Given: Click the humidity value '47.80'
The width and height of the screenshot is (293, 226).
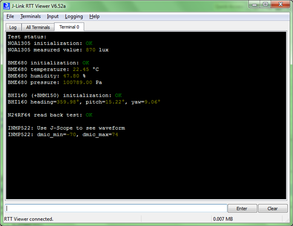Looking at the screenshot, I should click(x=71, y=76).
